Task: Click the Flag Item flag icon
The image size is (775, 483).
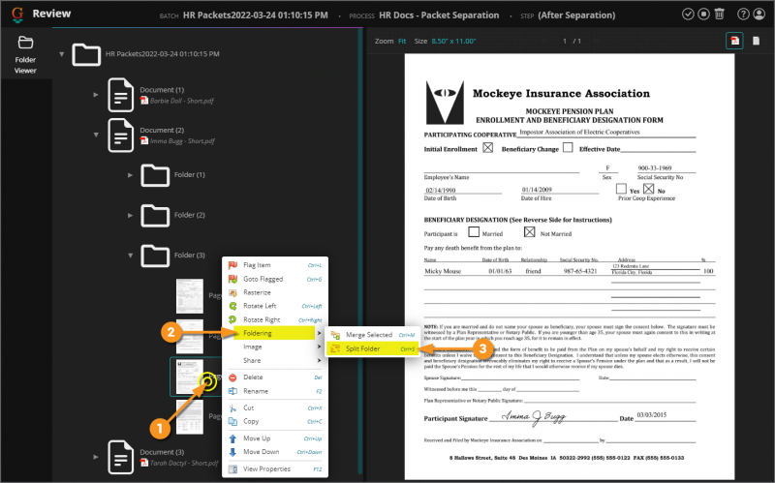Action: (232, 265)
